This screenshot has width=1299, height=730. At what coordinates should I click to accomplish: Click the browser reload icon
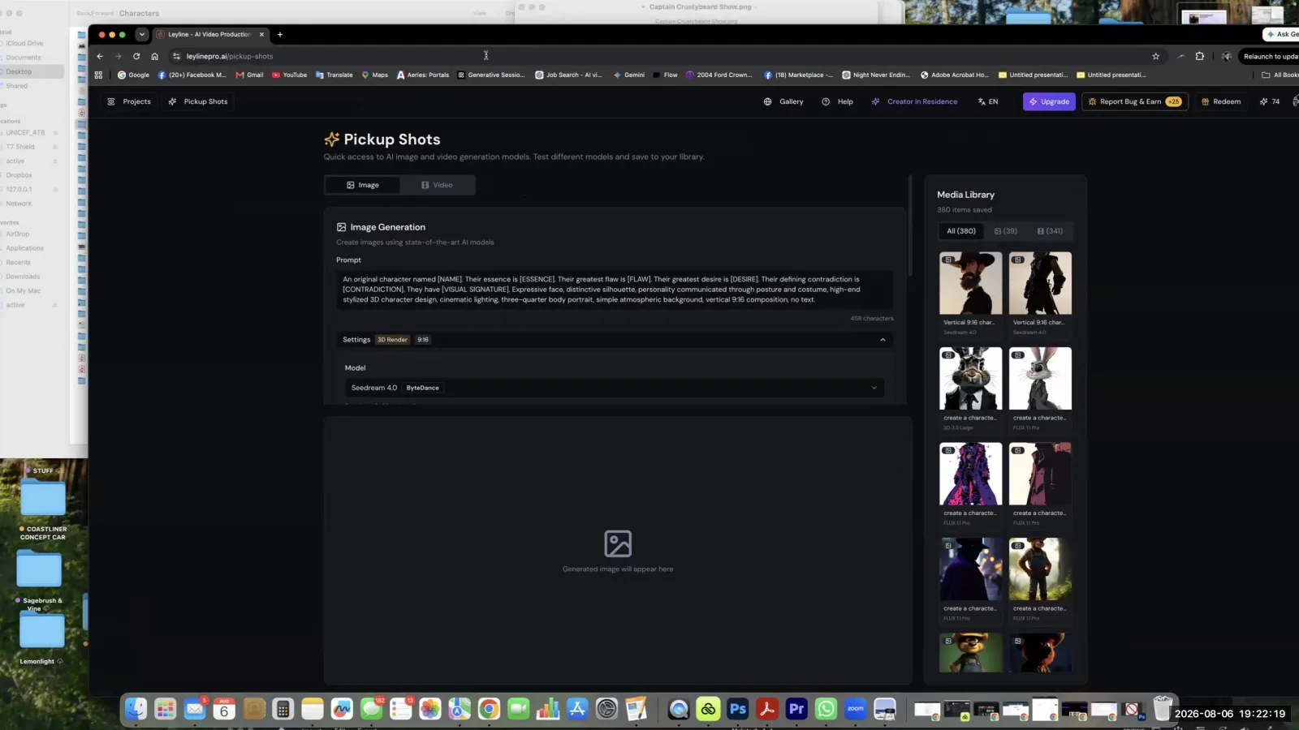click(x=136, y=56)
